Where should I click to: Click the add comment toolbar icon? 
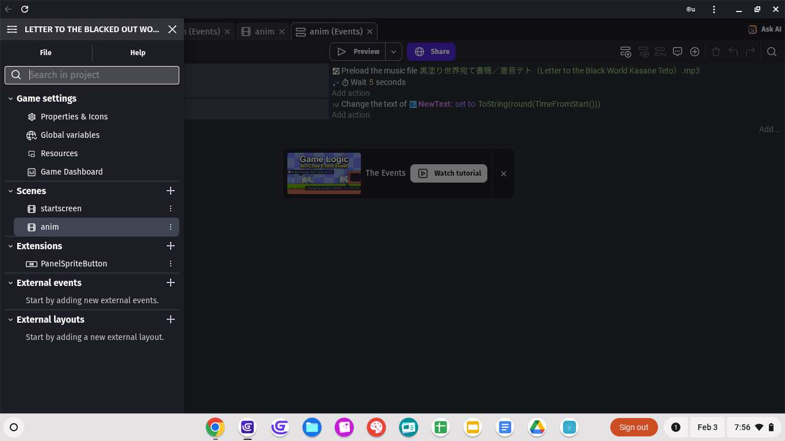678,52
